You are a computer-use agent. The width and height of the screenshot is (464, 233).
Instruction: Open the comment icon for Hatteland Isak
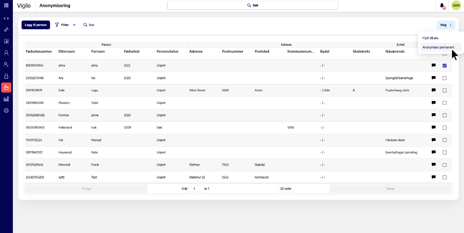433,128
